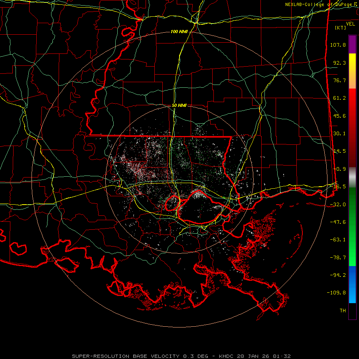The width and height of the screenshot is (359, 359).
Task: Pick the gray segment of the velocity color bar
Action: coord(352,178)
